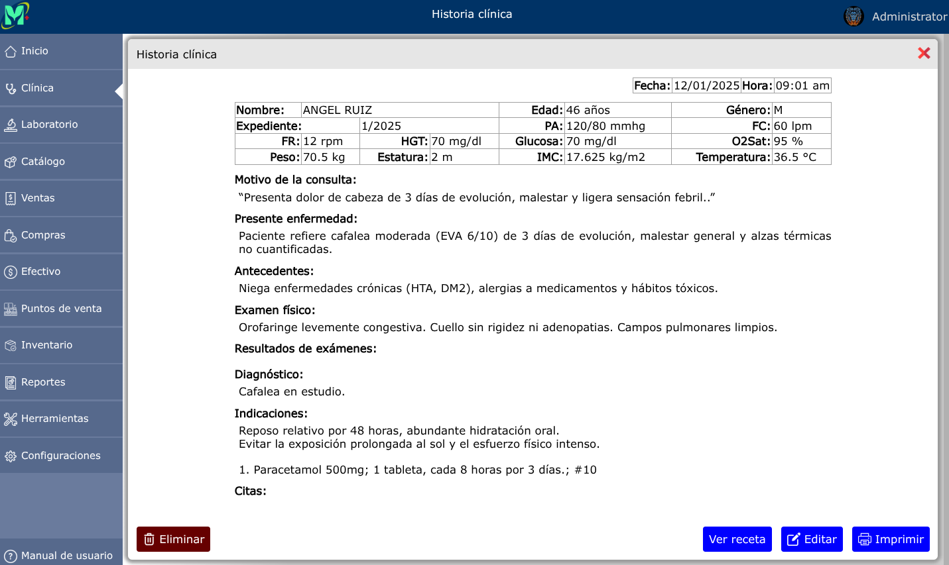Click the Reportes document icon

[x=11, y=382]
